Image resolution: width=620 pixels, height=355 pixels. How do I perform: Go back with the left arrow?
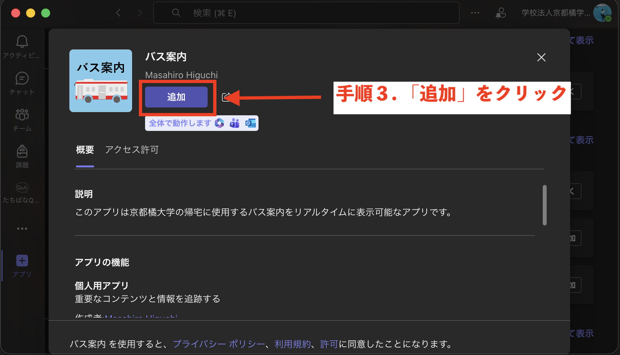point(119,13)
